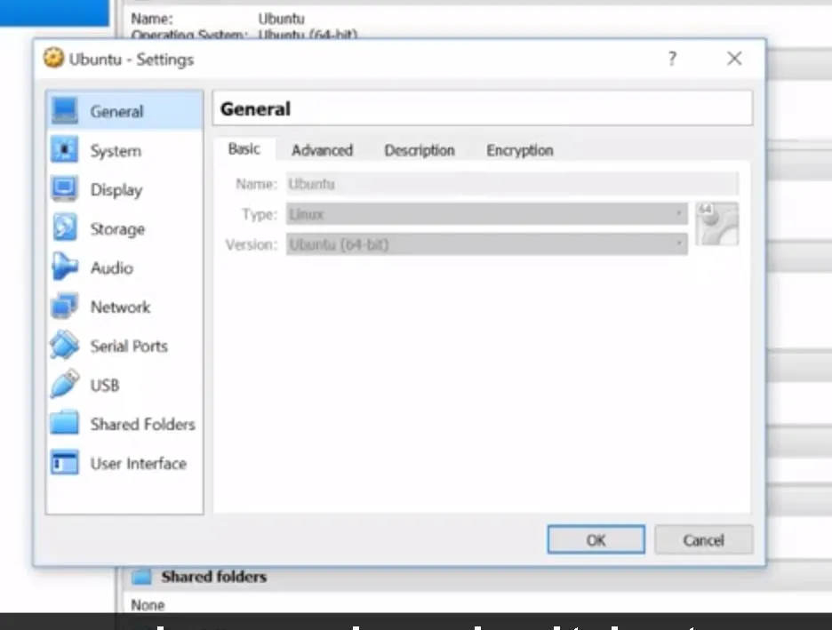Viewport: 832px width, 630px height.
Task: Click the Name input field
Action: coord(513,184)
